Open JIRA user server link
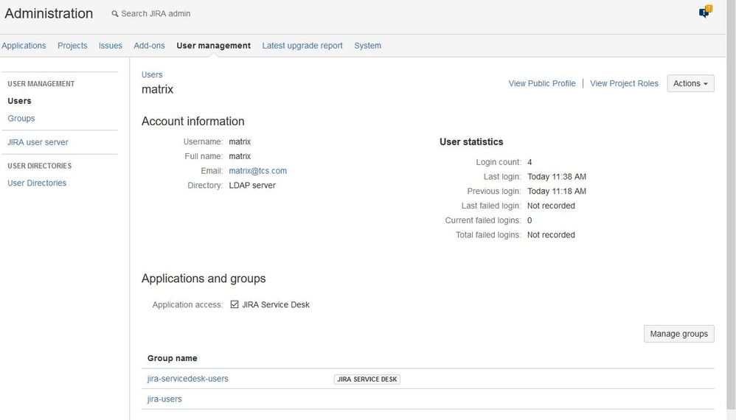The height and width of the screenshot is (420, 736). click(x=38, y=142)
